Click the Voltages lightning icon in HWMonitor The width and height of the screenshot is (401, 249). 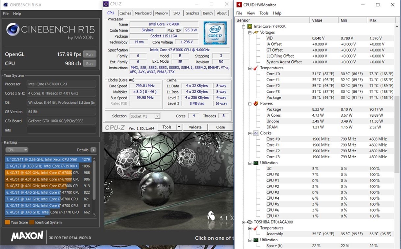coord(256,32)
